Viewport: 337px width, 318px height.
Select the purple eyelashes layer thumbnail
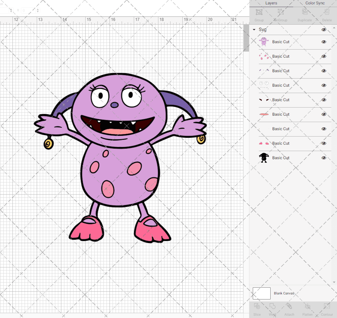pos(264,70)
